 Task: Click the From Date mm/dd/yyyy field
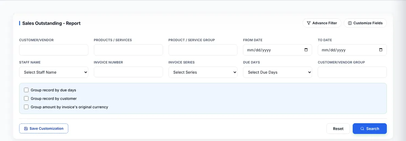pos(277,50)
